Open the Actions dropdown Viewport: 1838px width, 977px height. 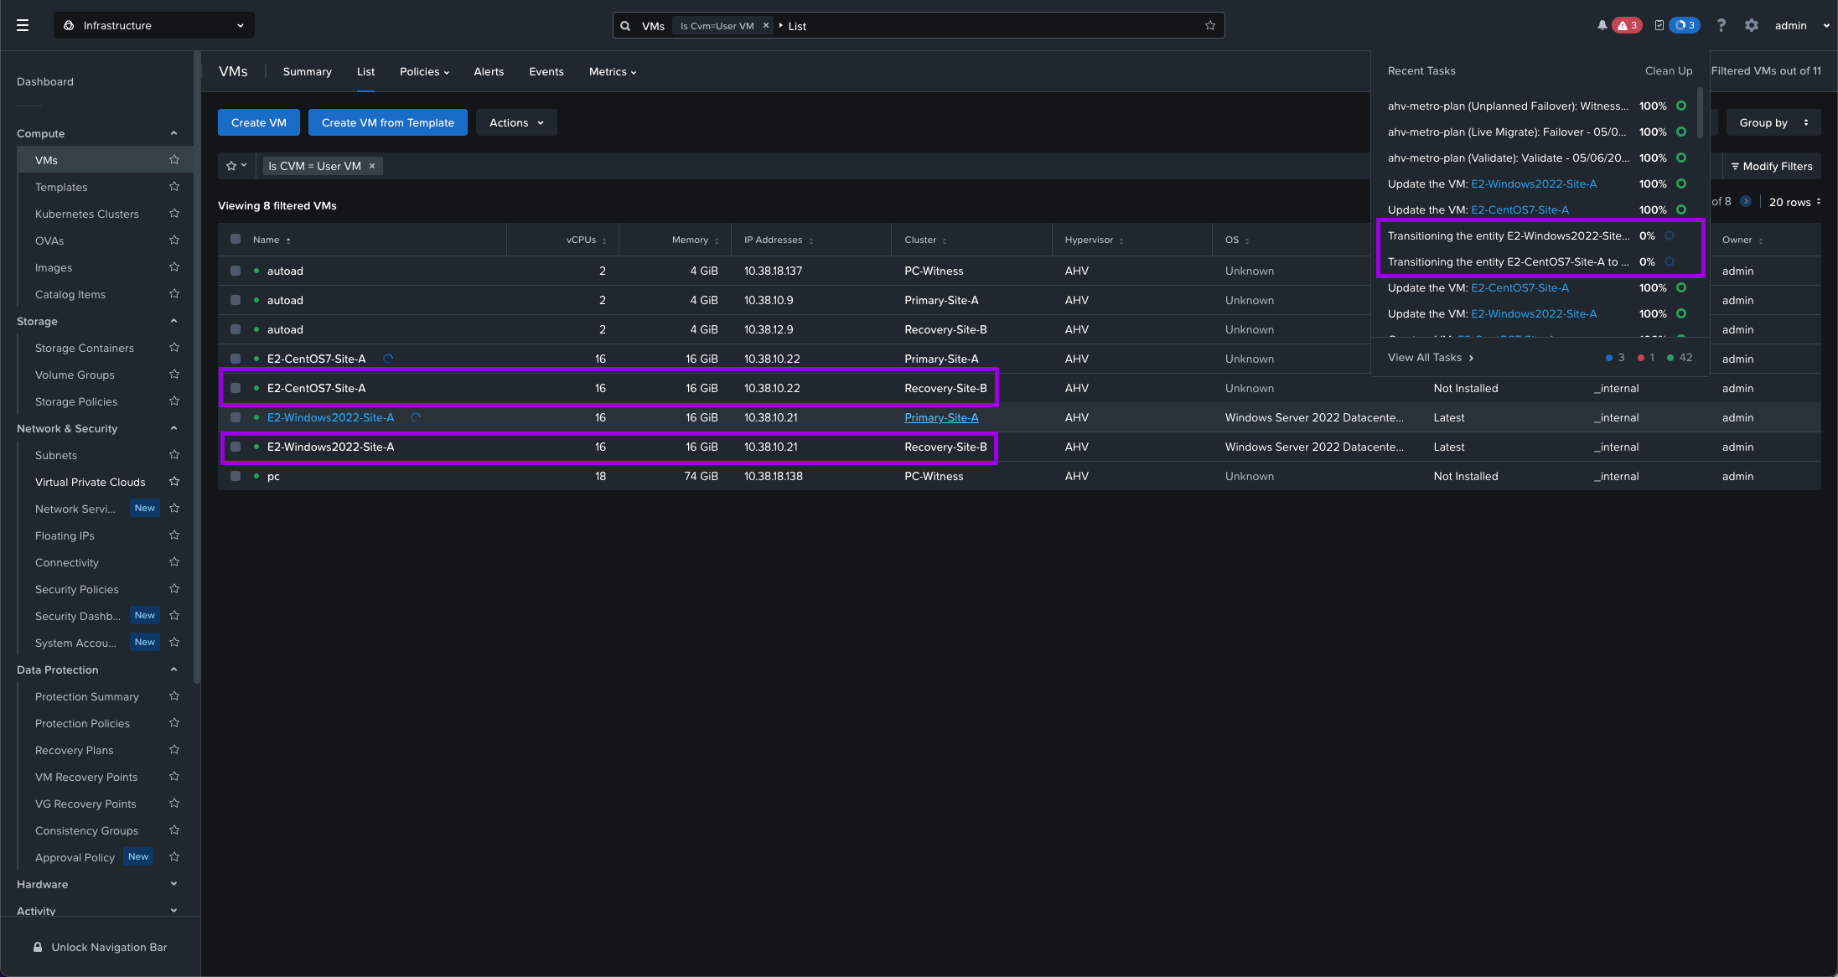(x=516, y=122)
